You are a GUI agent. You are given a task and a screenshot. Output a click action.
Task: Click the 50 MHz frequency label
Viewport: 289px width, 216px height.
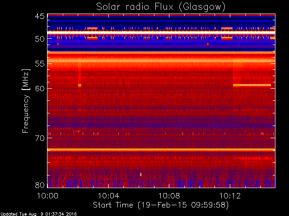click(x=40, y=39)
